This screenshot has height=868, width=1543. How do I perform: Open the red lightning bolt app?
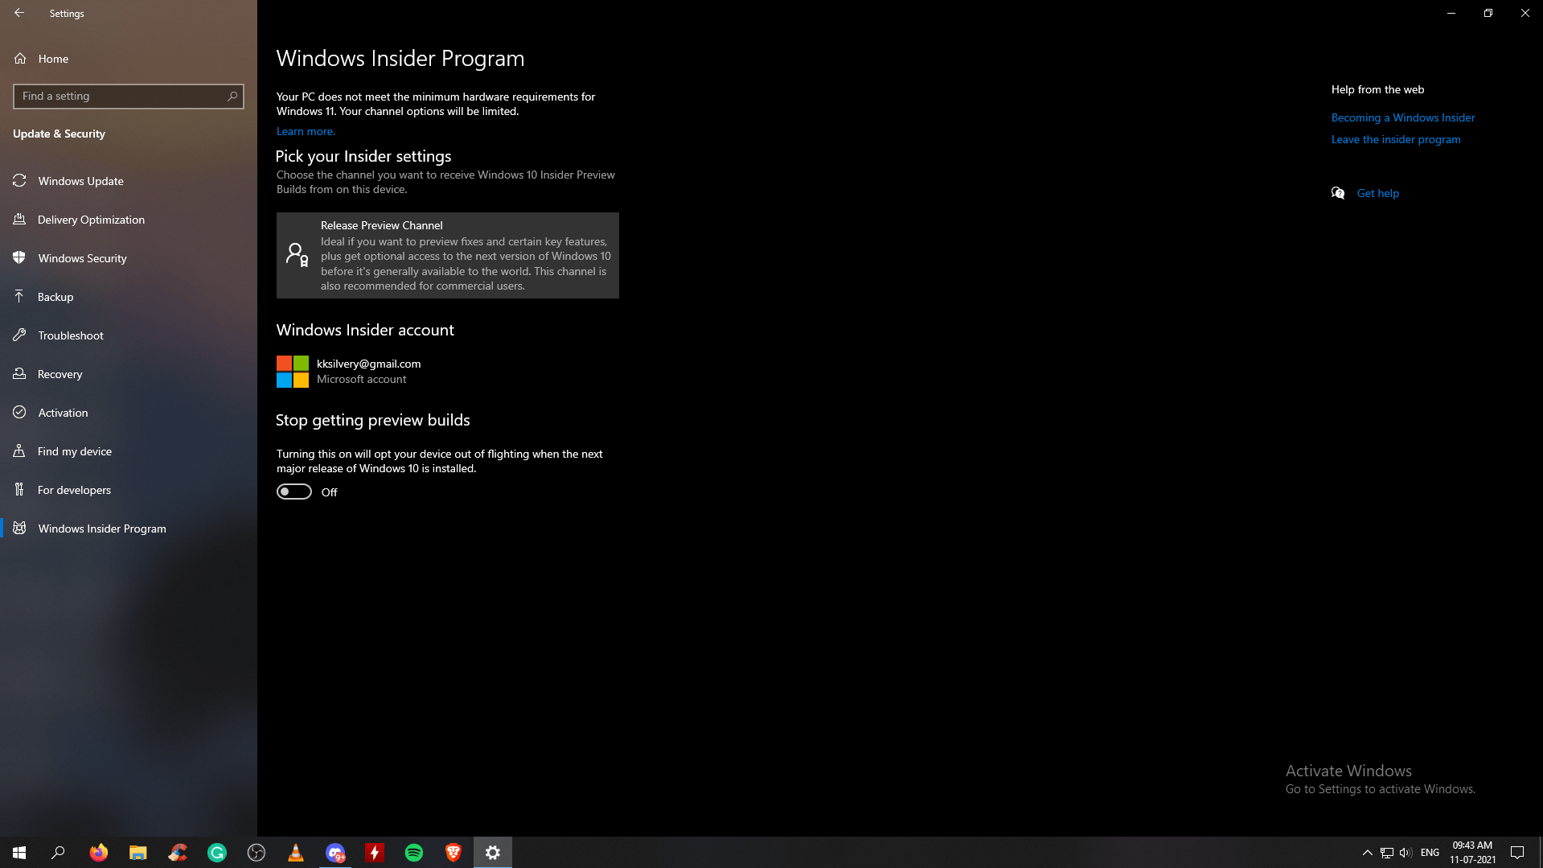coord(375,853)
